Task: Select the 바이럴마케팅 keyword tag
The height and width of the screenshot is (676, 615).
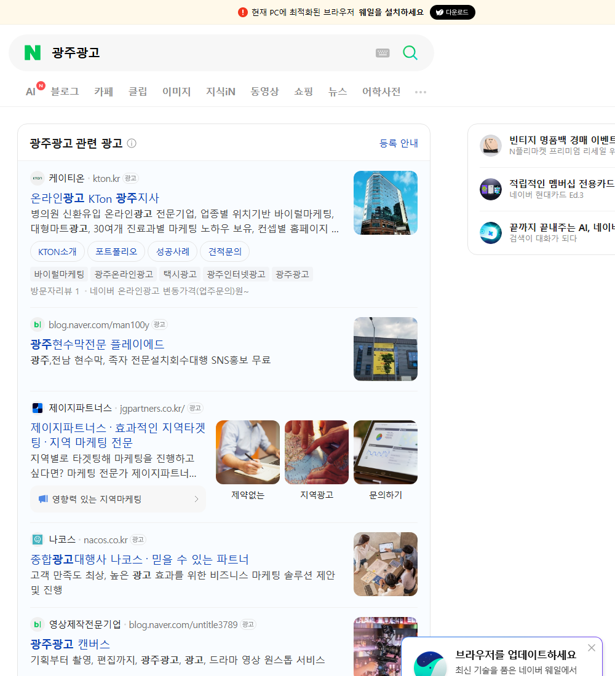Action: pyautogui.click(x=59, y=274)
